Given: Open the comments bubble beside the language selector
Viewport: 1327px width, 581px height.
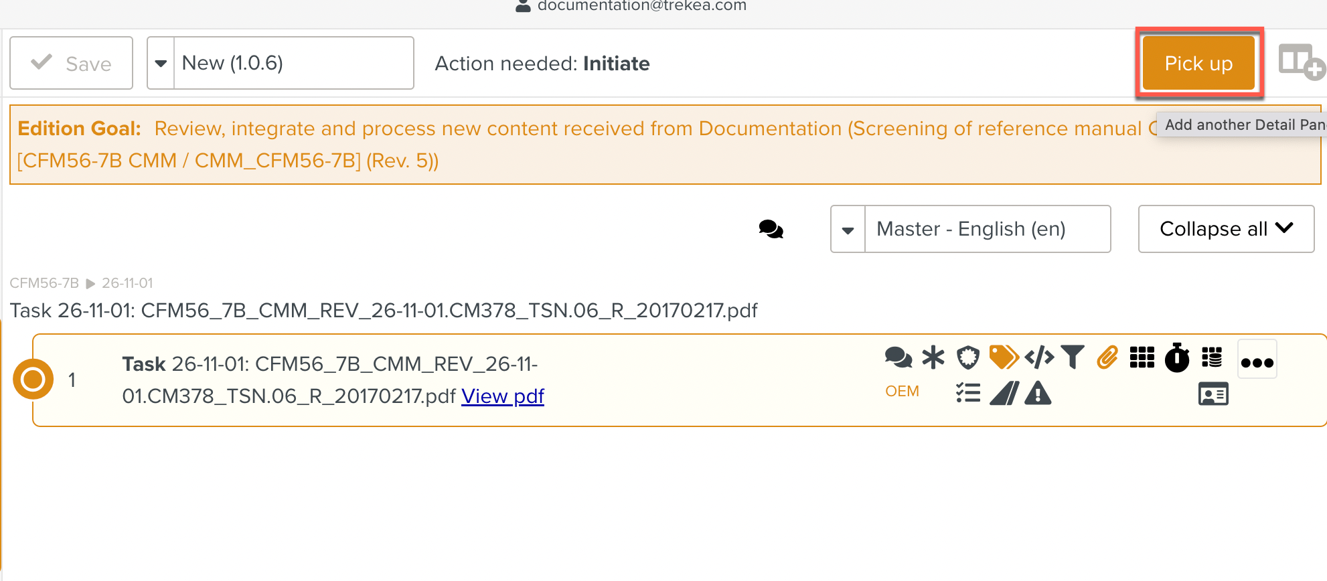Looking at the screenshot, I should [x=771, y=230].
